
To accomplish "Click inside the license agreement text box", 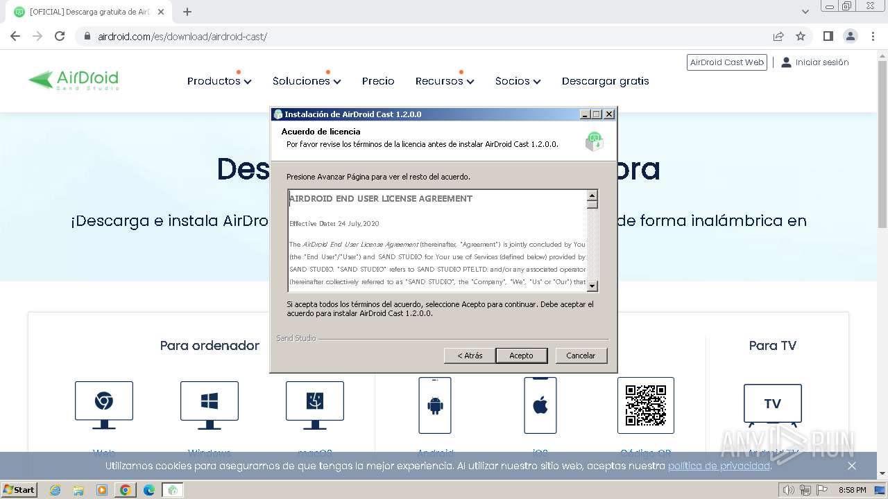I will [437, 240].
